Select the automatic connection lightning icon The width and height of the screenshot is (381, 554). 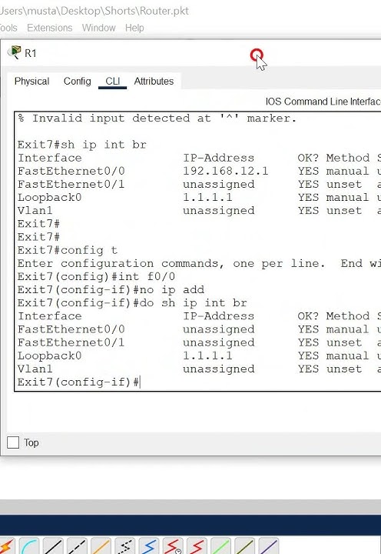click(6, 546)
